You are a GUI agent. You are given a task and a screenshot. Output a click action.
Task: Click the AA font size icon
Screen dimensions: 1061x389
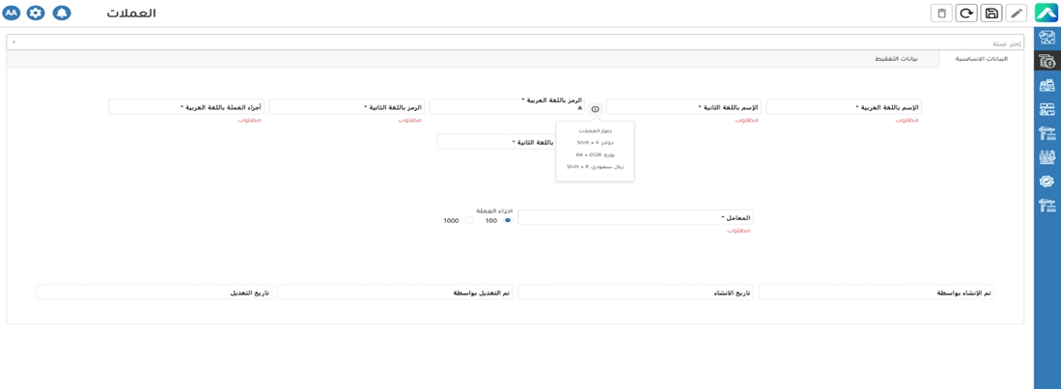click(x=12, y=14)
